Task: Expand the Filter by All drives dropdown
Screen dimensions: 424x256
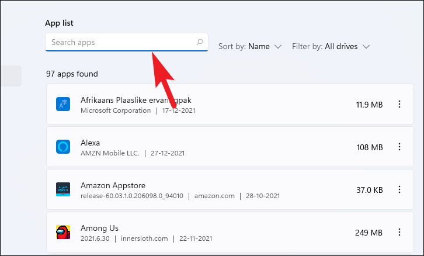Action: coord(331,46)
